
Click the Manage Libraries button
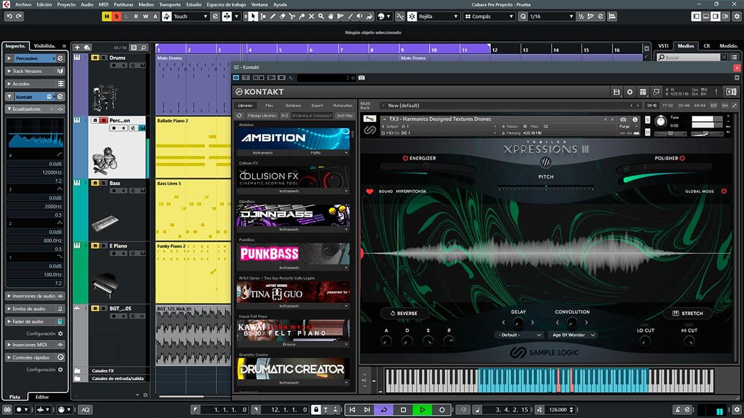(262, 115)
